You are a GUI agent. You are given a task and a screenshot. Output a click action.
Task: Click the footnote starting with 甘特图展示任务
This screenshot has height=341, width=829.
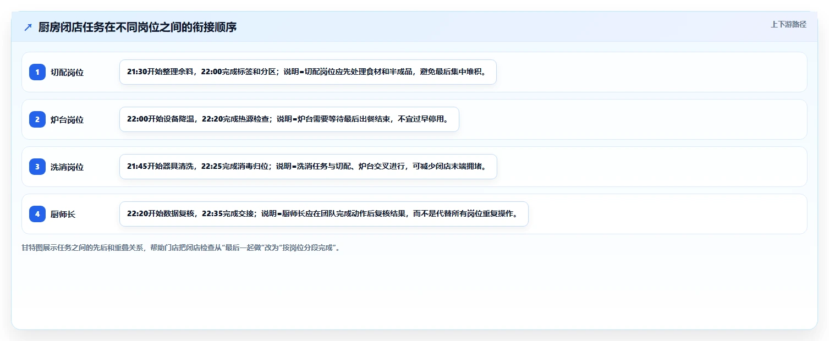[x=180, y=248]
